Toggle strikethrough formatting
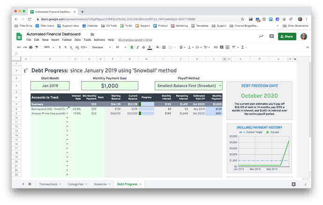The width and height of the screenshot is (323, 205). tap(144, 47)
